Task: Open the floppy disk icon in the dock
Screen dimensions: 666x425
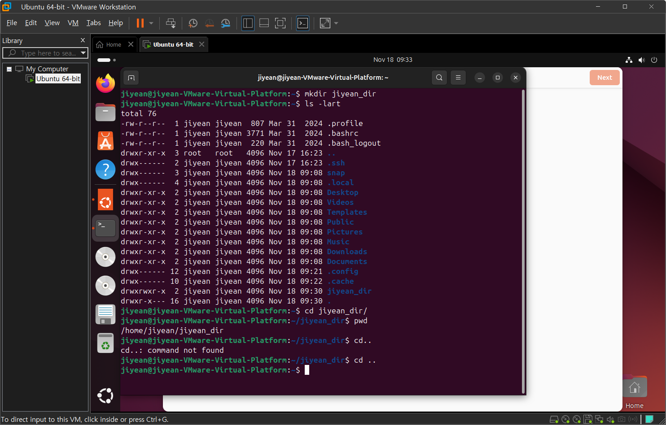Action: [x=105, y=314]
